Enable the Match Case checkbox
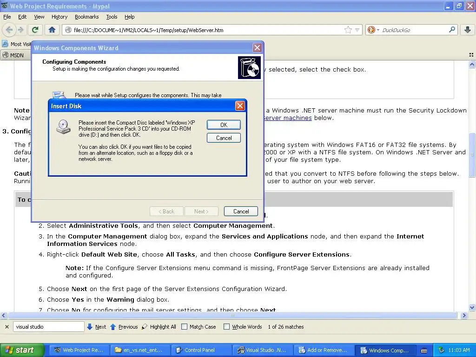Viewport: 476px width, 357px height. pyautogui.click(x=184, y=327)
